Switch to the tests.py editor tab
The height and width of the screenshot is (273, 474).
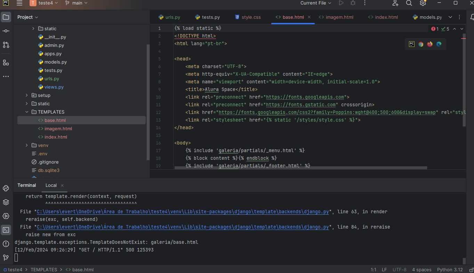pyautogui.click(x=208, y=17)
